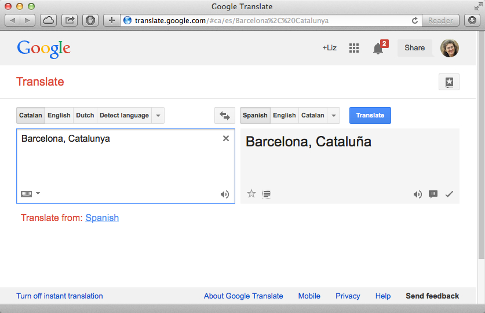Expand the source language dropdown arrow
The width and height of the screenshot is (485, 313).
tap(158, 116)
